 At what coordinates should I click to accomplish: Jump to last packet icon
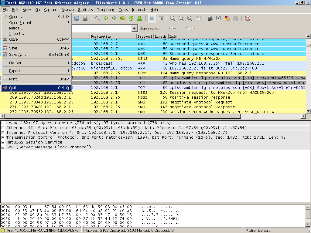point(140,18)
